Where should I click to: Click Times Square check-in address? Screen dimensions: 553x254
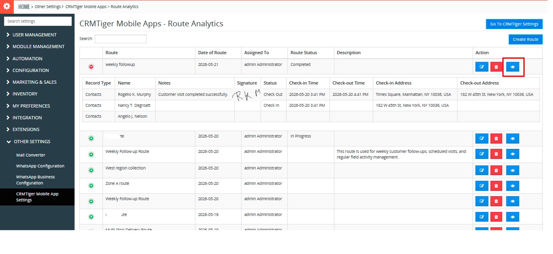(413, 94)
